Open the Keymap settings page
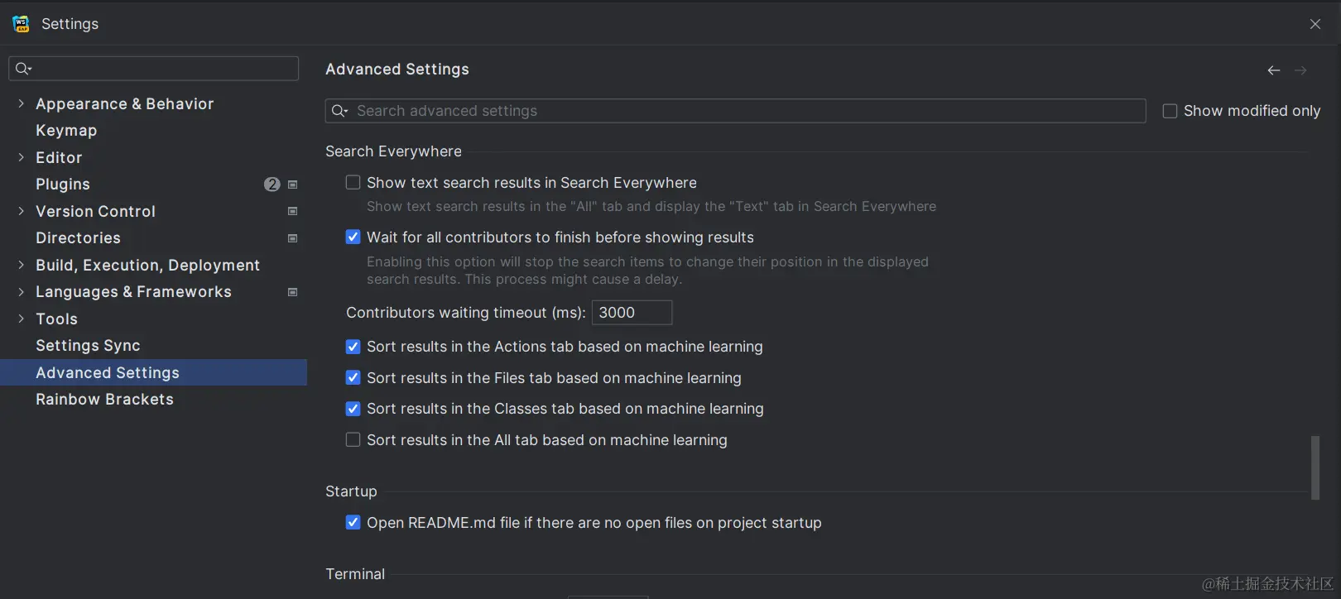The image size is (1341, 599). click(x=66, y=131)
